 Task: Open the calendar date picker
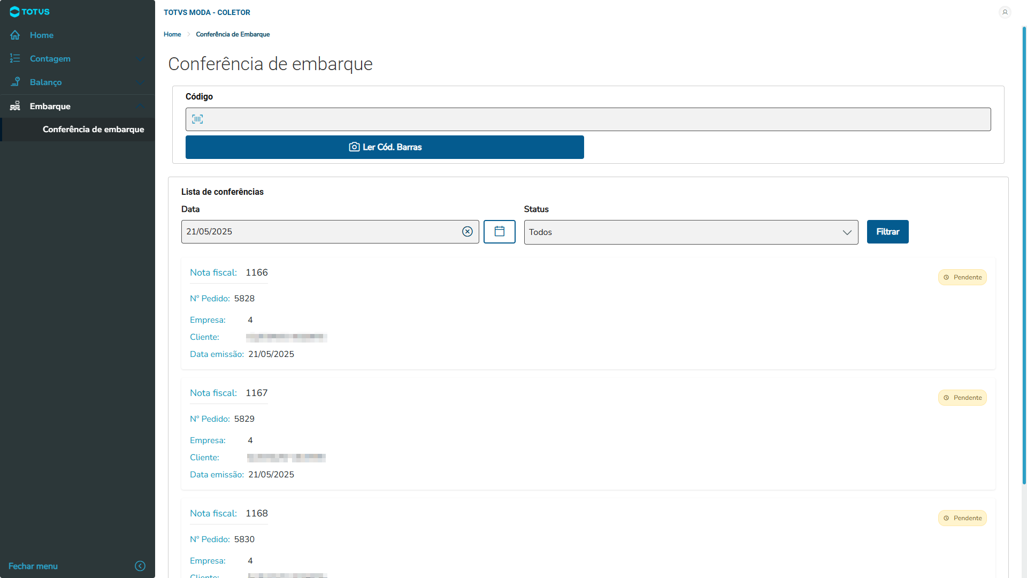[x=499, y=232]
